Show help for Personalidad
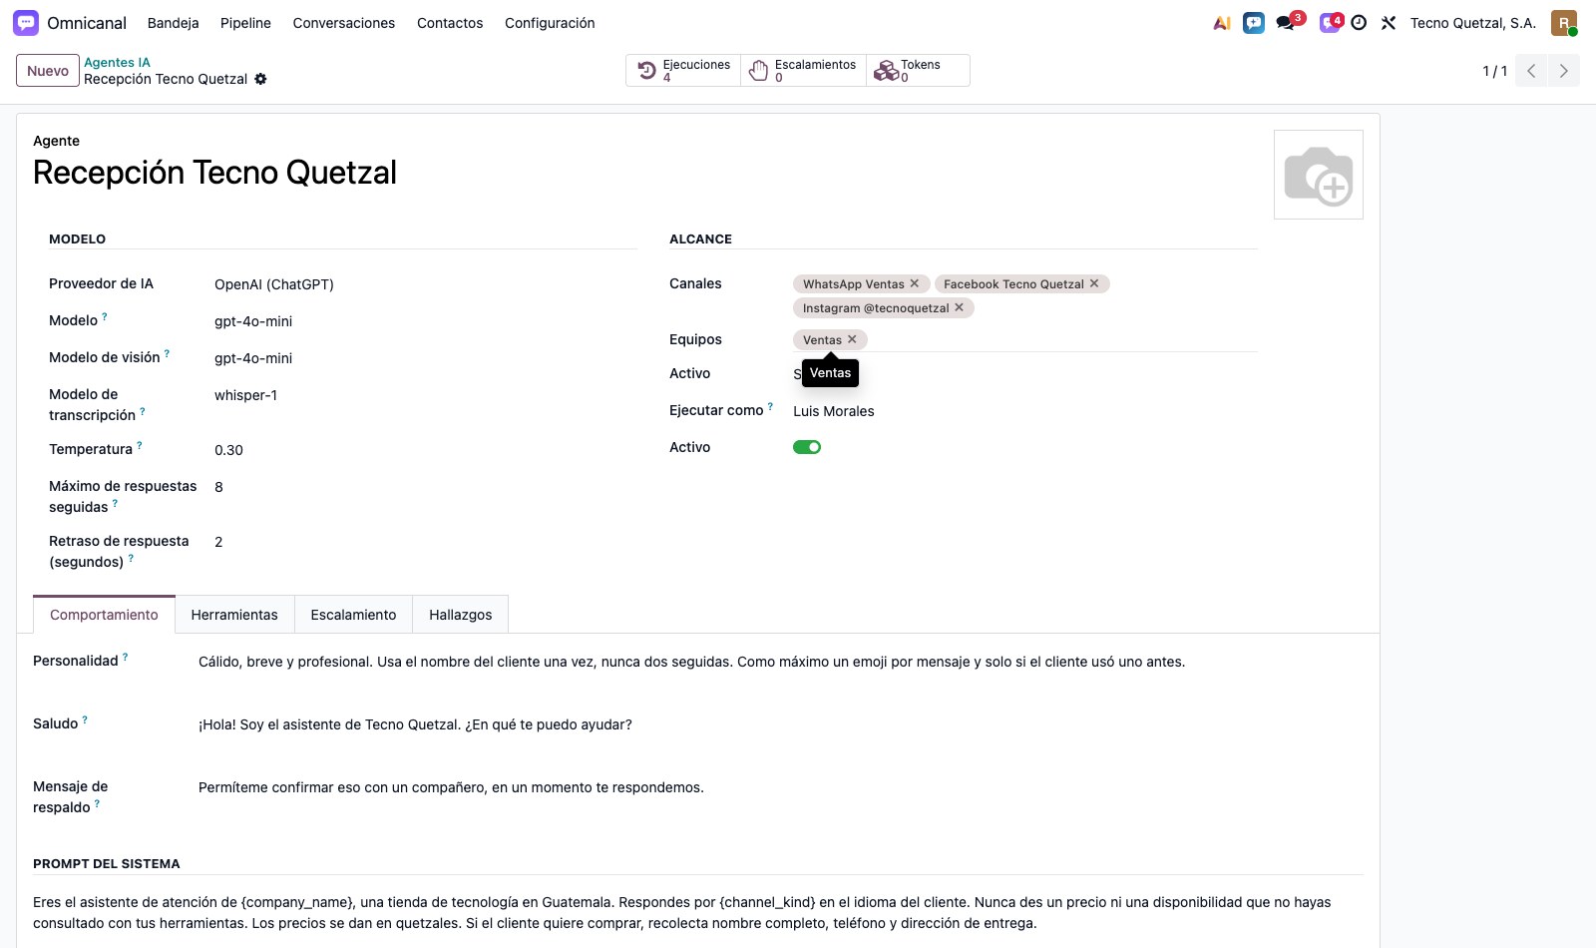 pyautogui.click(x=125, y=657)
